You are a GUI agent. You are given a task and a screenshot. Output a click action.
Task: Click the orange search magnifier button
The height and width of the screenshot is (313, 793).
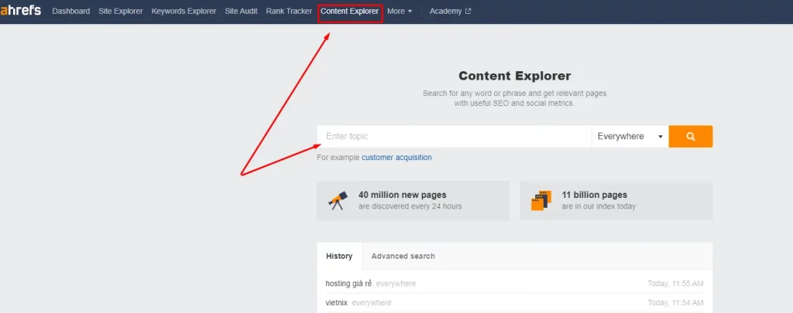pyautogui.click(x=690, y=136)
